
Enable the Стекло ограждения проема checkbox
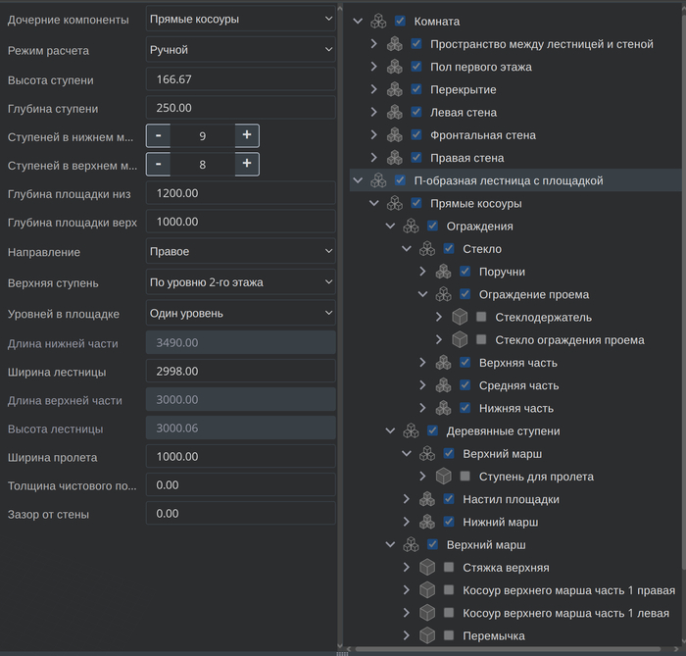pos(481,340)
